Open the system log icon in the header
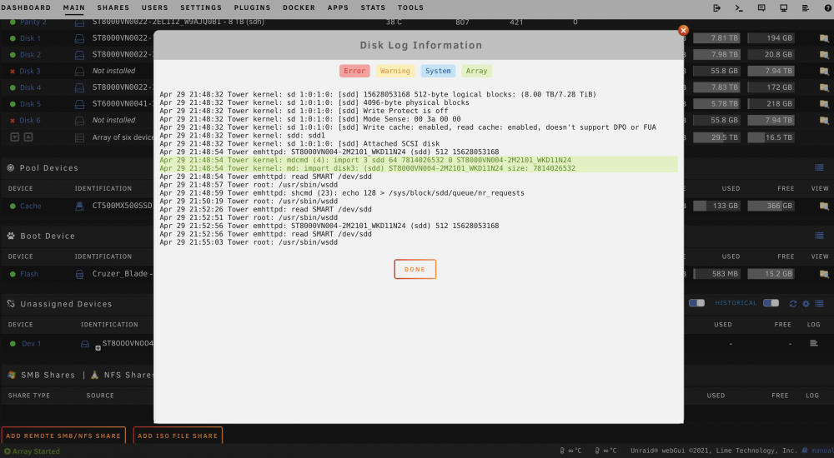Screen dimensions: 834x458 coord(806,8)
